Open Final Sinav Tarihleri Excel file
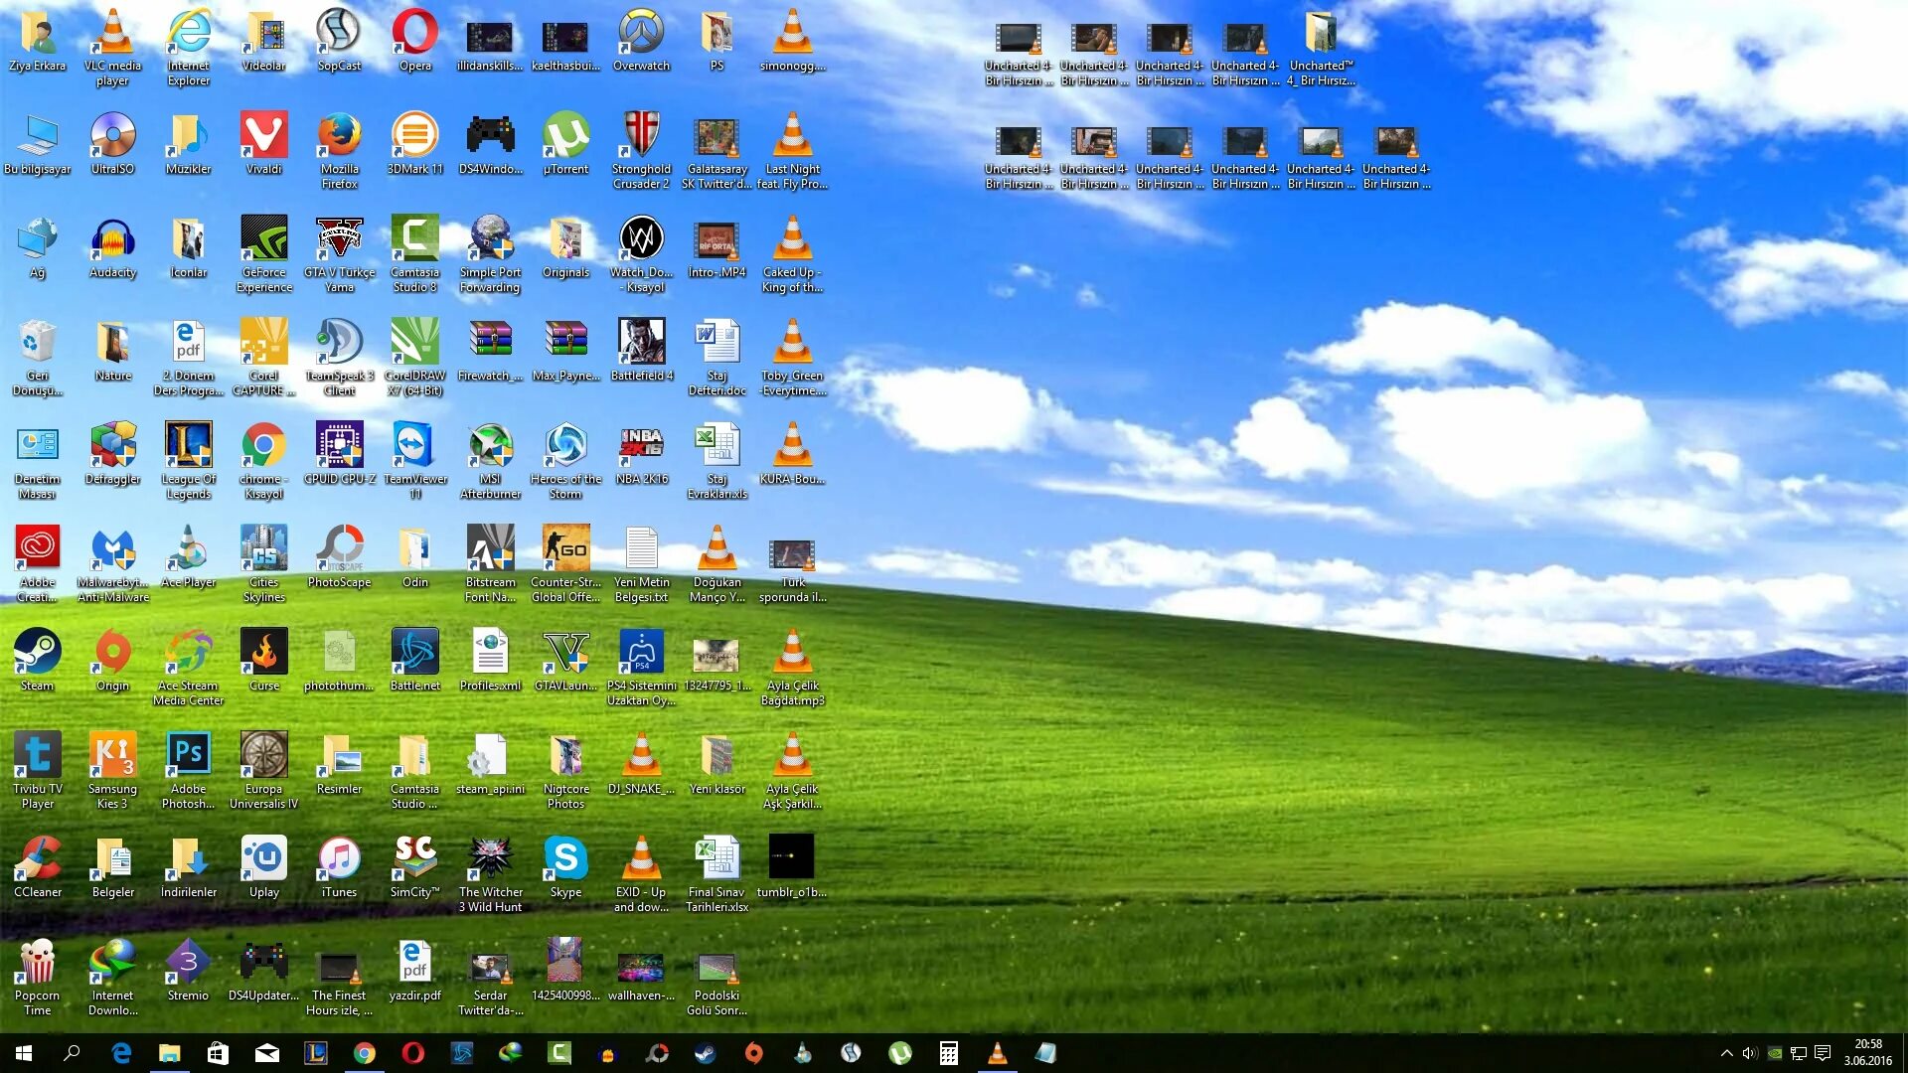This screenshot has width=1908, height=1073. pyautogui.click(x=715, y=856)
